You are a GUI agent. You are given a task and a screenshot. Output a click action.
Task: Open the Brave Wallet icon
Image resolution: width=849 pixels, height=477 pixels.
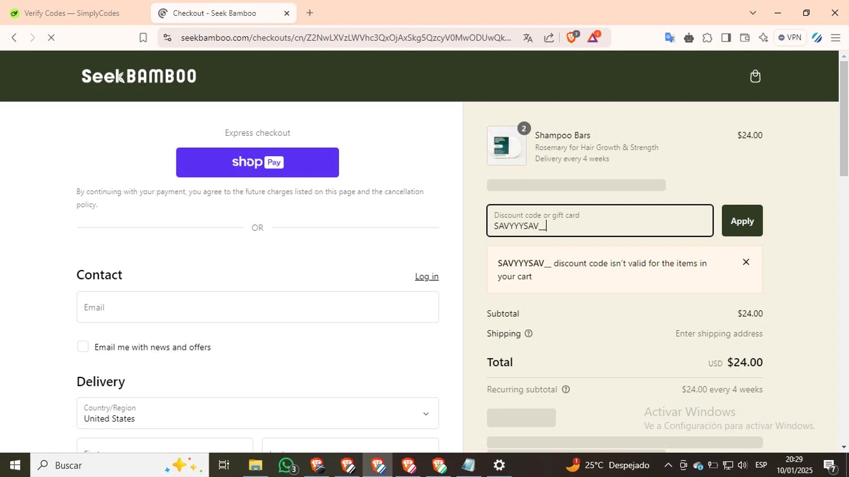click(745, 38)
